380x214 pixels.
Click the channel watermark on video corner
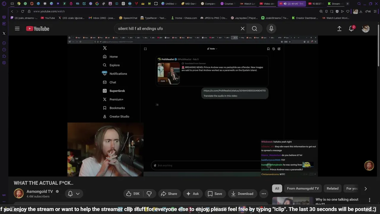tap(369, 166)
